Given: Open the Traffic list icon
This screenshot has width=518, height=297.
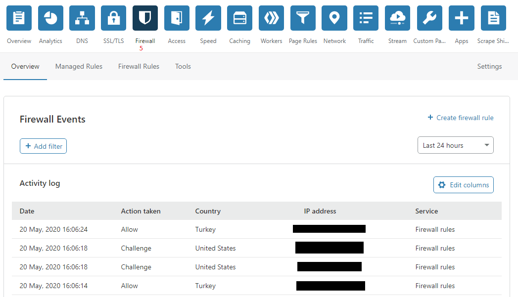Looking at the screenshot, I should (x=366, y=18).
